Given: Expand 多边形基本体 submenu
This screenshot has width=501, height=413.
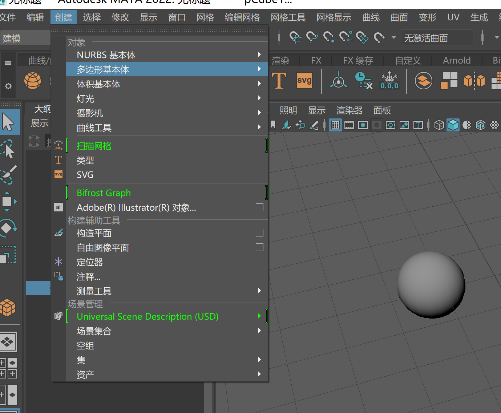Looking at the screenshot, I should (167, 69).
